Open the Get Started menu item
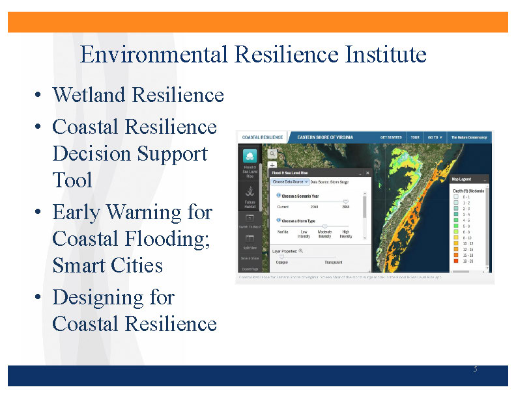 tap(391, 138)
